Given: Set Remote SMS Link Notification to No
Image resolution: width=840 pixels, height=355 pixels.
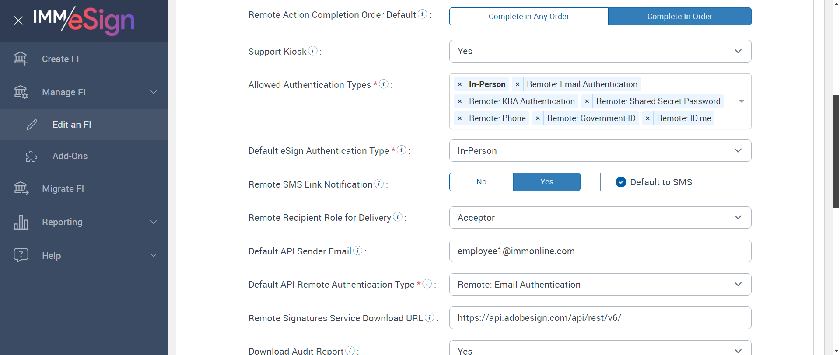Looking at the screenshot, I should (481, 182).
